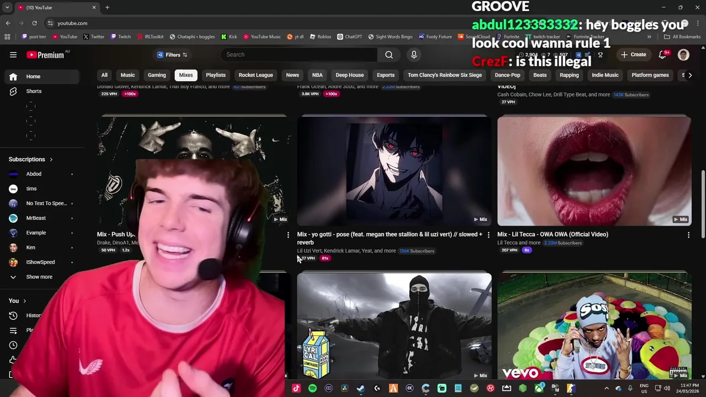Show next category chips arrow

(x=689, y=76)
